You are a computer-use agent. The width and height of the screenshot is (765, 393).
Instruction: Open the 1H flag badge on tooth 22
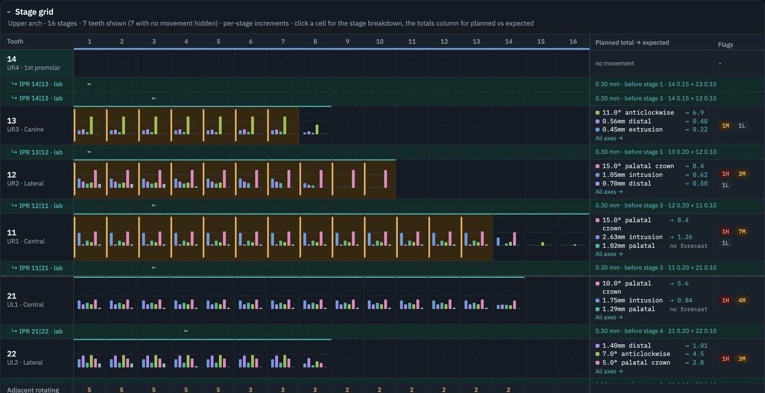pos(725,359)
